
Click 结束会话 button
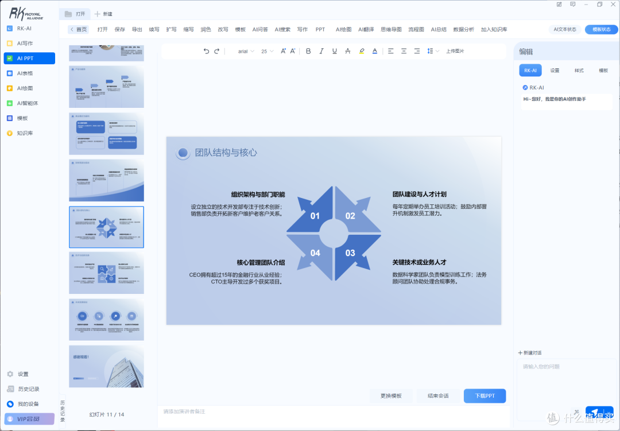coord(438,396)
